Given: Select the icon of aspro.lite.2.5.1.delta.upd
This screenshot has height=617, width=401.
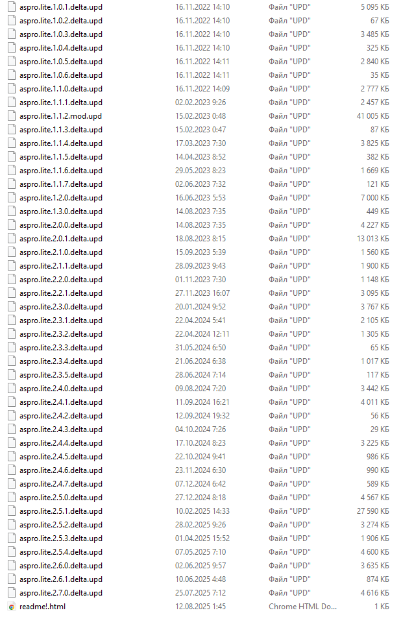Looking at the screenshot, I should (x=12, y=511).
